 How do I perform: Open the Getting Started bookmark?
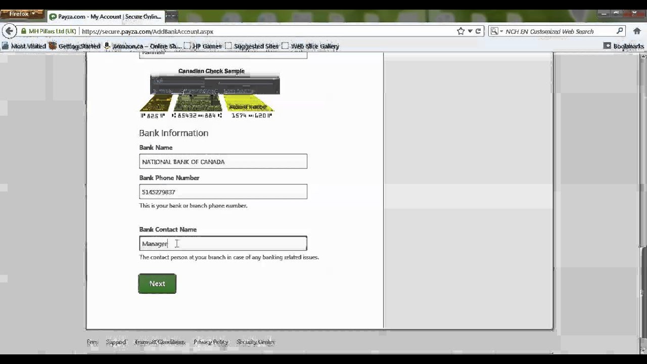[74, 46]
